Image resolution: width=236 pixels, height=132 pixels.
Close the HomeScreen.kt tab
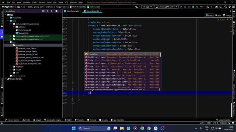pos(101,11)
